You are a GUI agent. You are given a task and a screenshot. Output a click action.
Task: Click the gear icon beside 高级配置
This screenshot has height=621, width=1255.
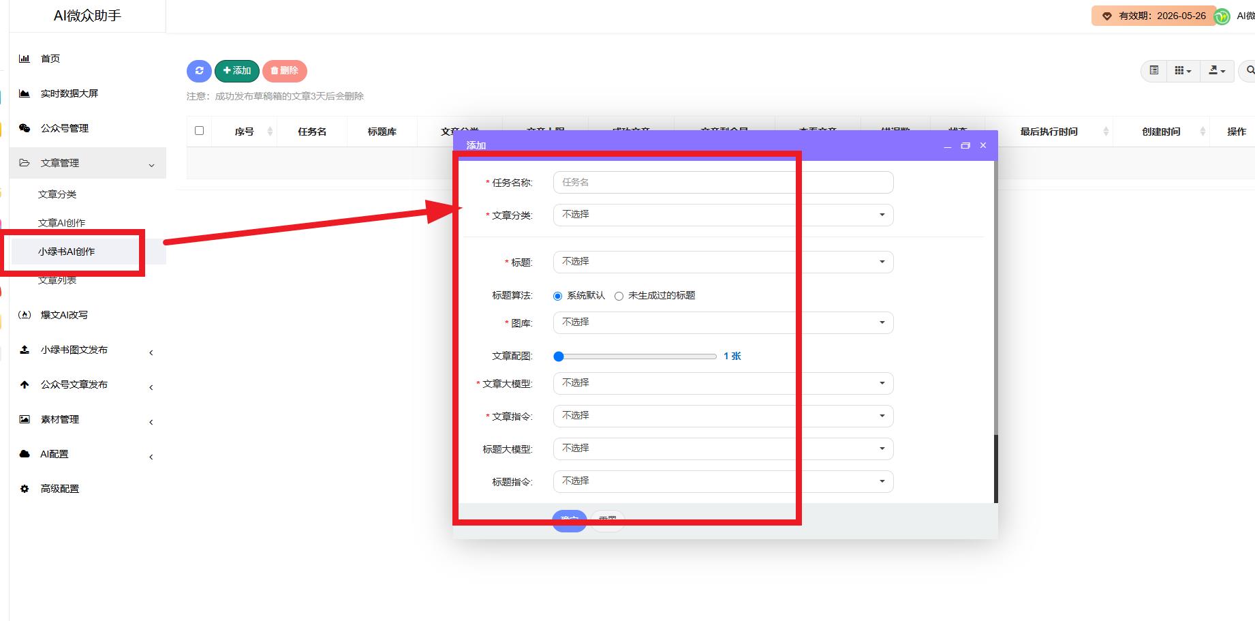pyautogui.click(x=25, y=489)
